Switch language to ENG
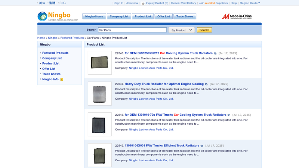The image size is (299, 168). pyautogui.click(x=62, y=3)
